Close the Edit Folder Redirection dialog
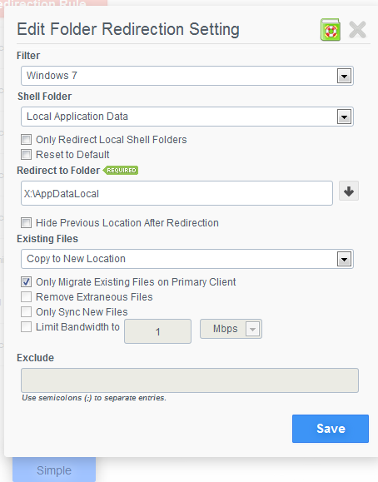 tap(357, 30)
